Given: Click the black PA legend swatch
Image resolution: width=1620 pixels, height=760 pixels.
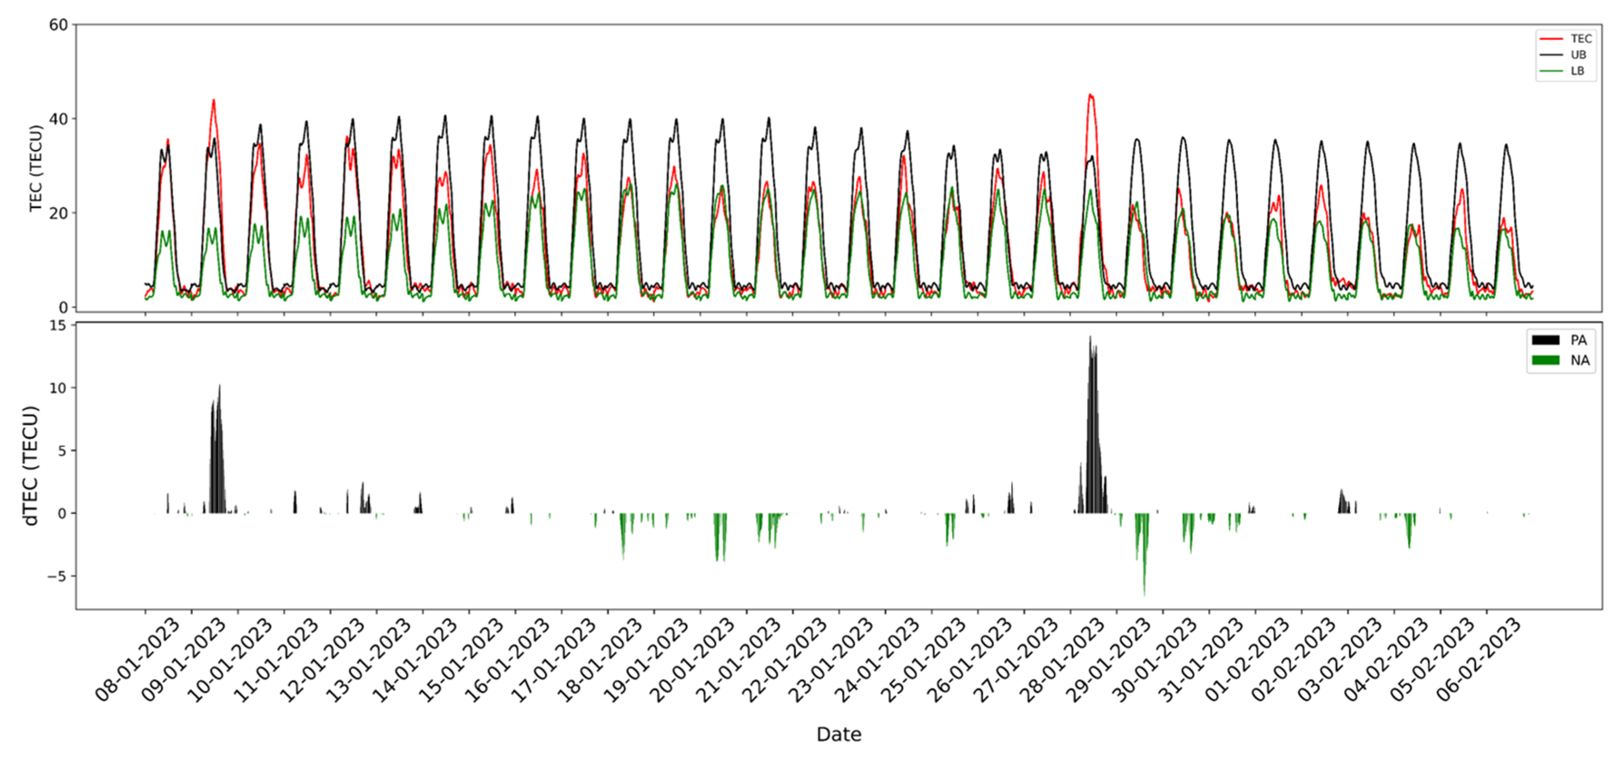Looking at the screenshot, I should [1546, 341].
